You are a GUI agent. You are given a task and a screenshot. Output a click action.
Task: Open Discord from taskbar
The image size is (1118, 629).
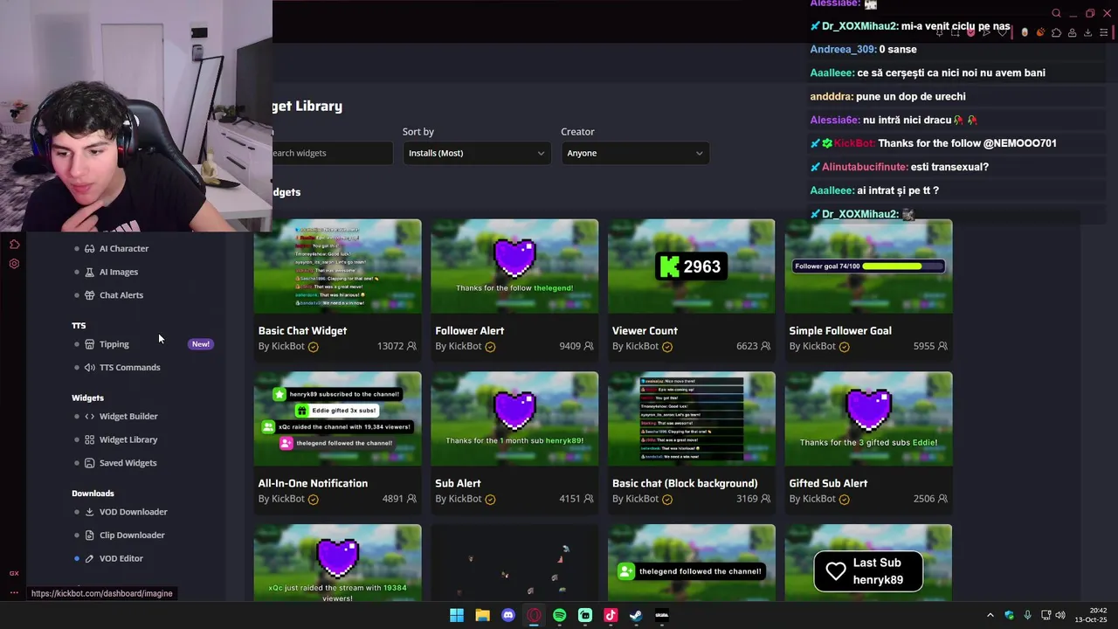tap(508, 615)
